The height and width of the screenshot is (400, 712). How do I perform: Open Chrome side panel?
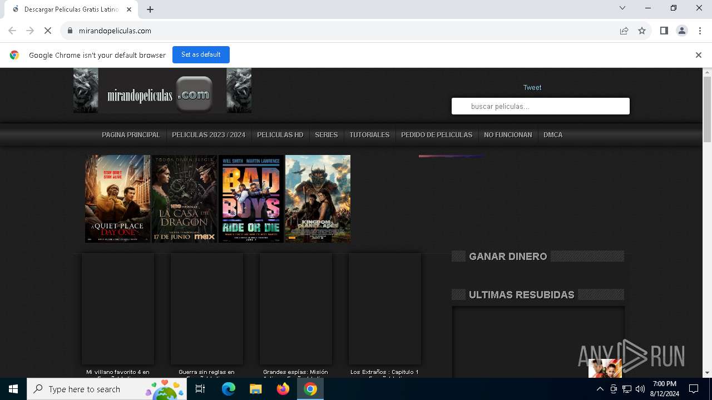click(664, 31)
